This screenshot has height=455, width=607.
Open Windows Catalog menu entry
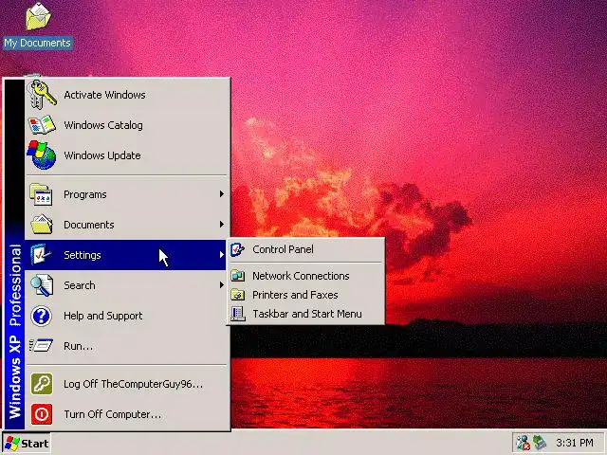pyautogui.click(x=127, y=125)
